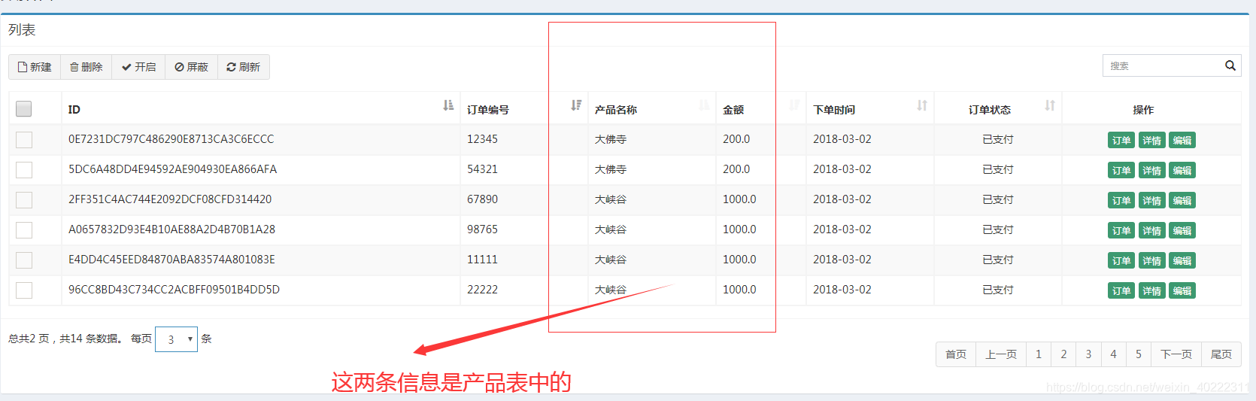Image resolution: width=1256 pixels, height=401 pixels.
Task: Open 详情 for order 11111
Action: click(x=1151, y=260)
